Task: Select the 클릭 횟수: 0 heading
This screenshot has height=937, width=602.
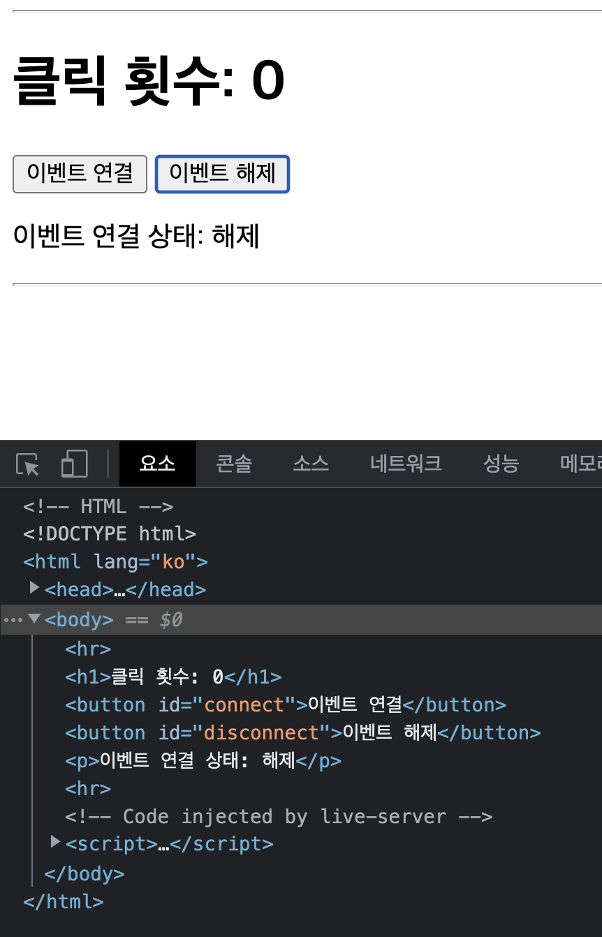Action: (x=149, y=80)
